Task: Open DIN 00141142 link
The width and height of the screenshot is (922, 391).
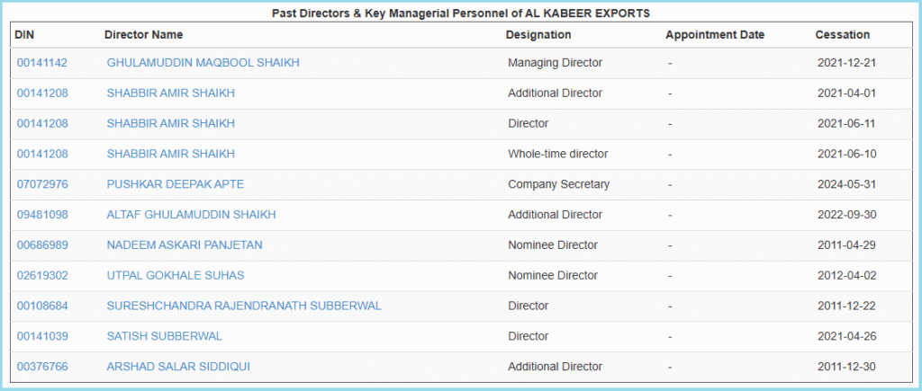Action: coord(42,63)
